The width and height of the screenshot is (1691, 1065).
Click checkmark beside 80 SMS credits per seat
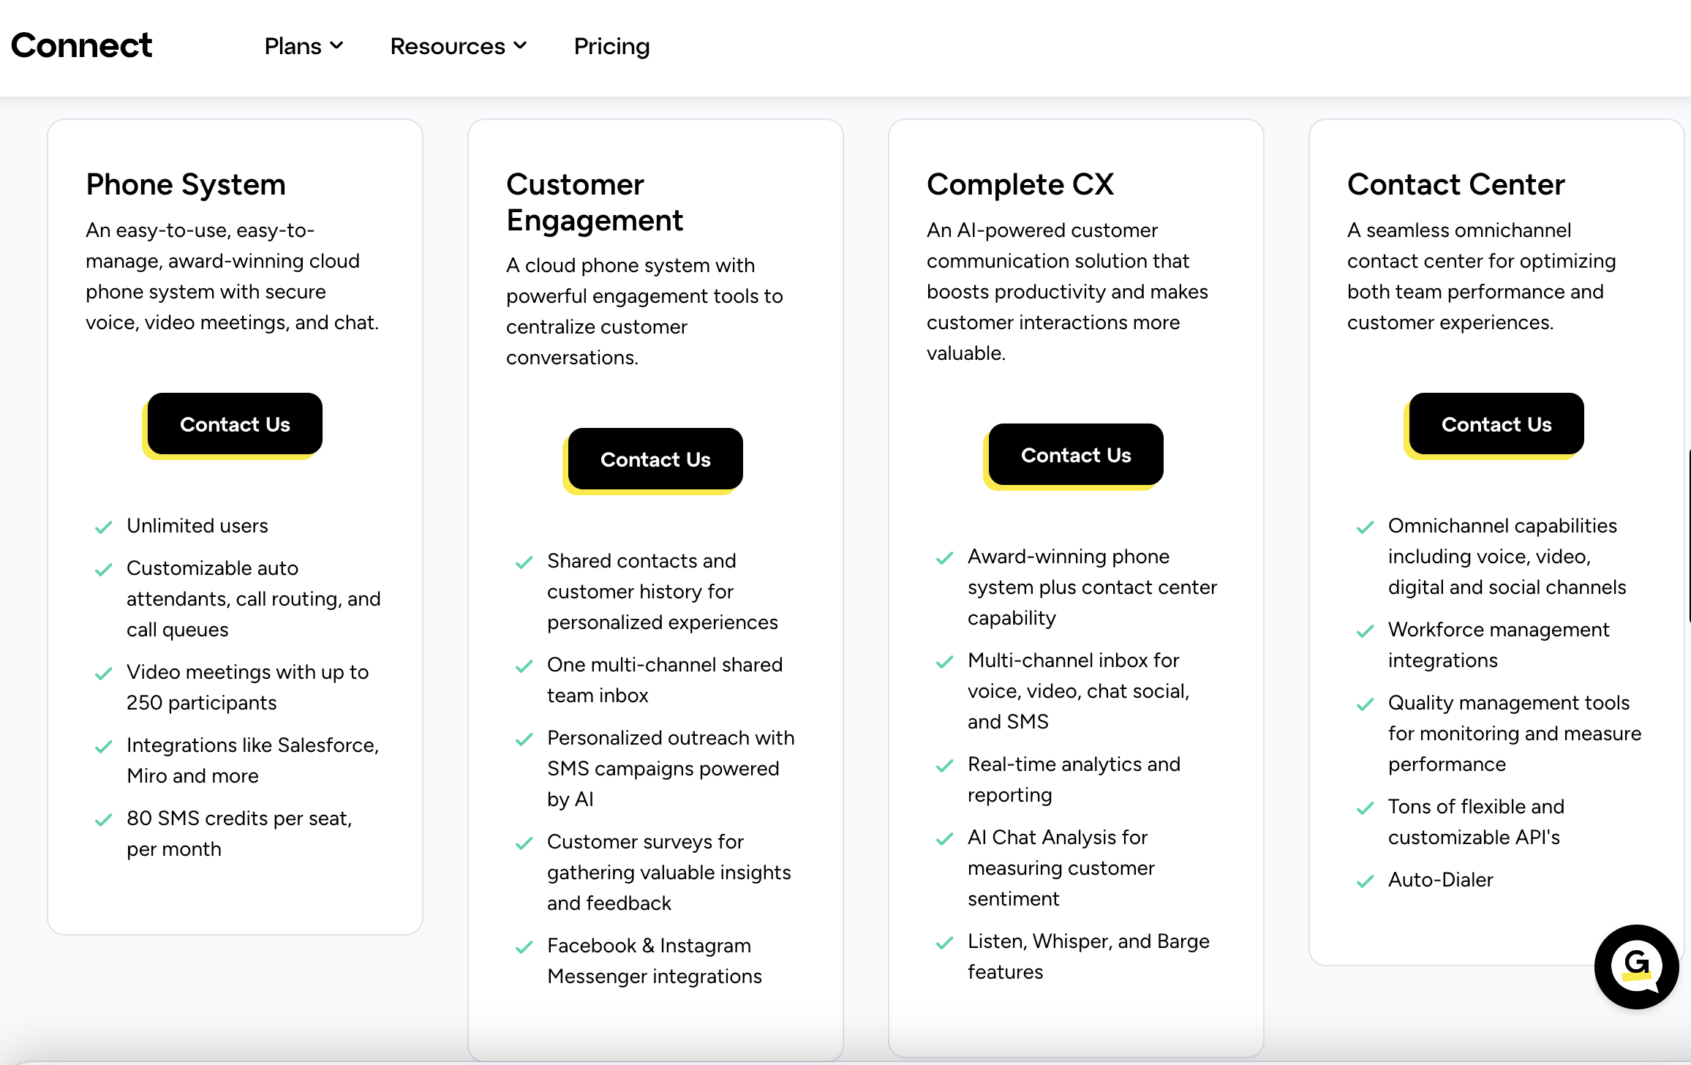(104, 820)
